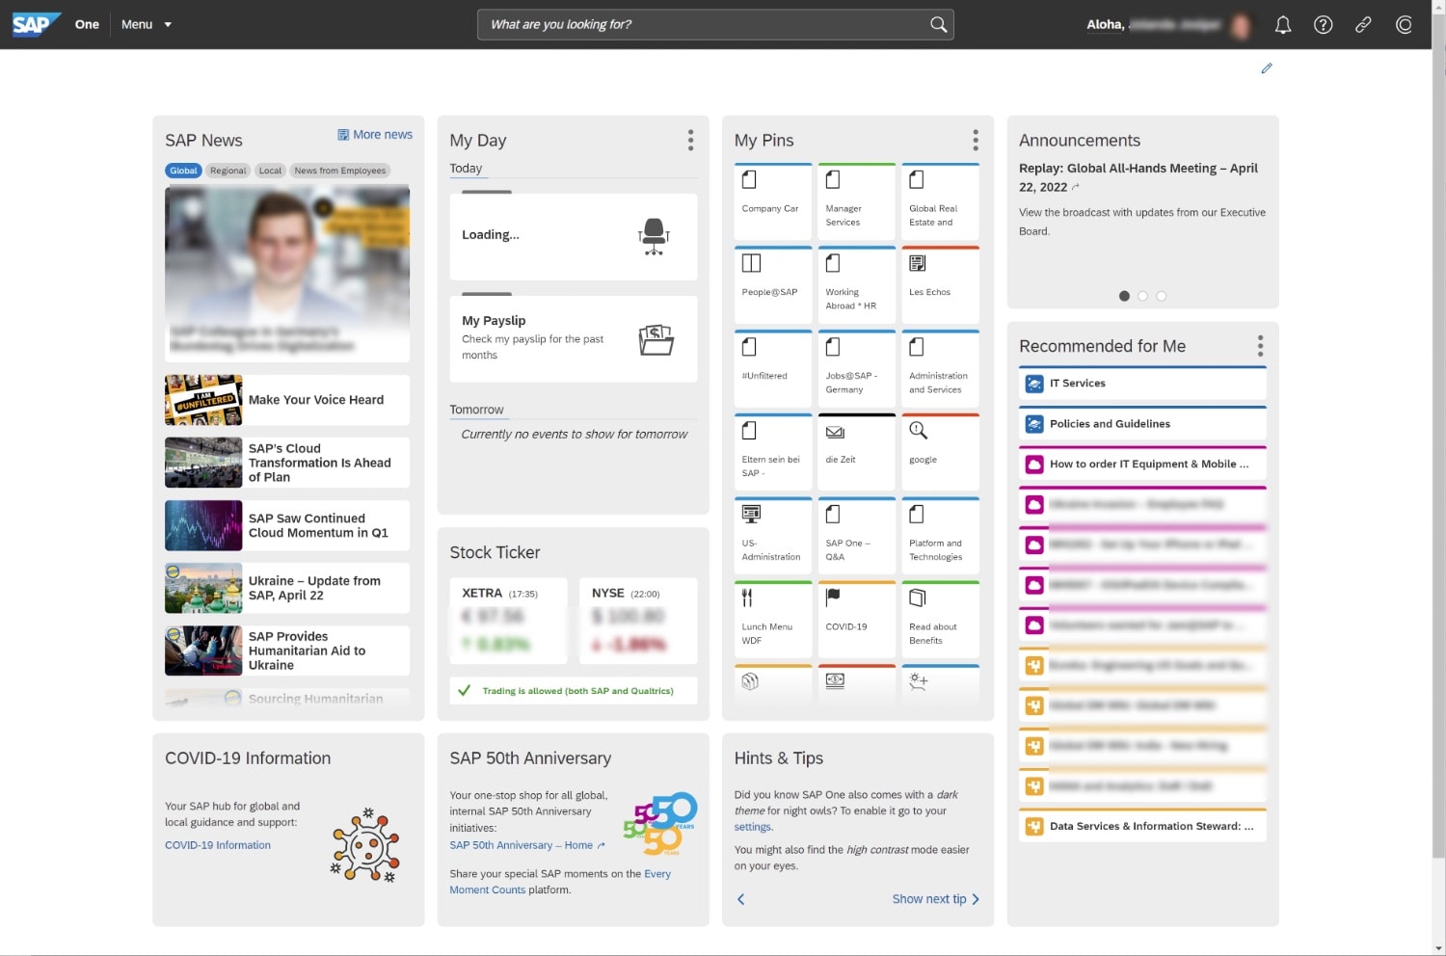
Task: Click the XETRA stock card
Action: tap(509, 621)
